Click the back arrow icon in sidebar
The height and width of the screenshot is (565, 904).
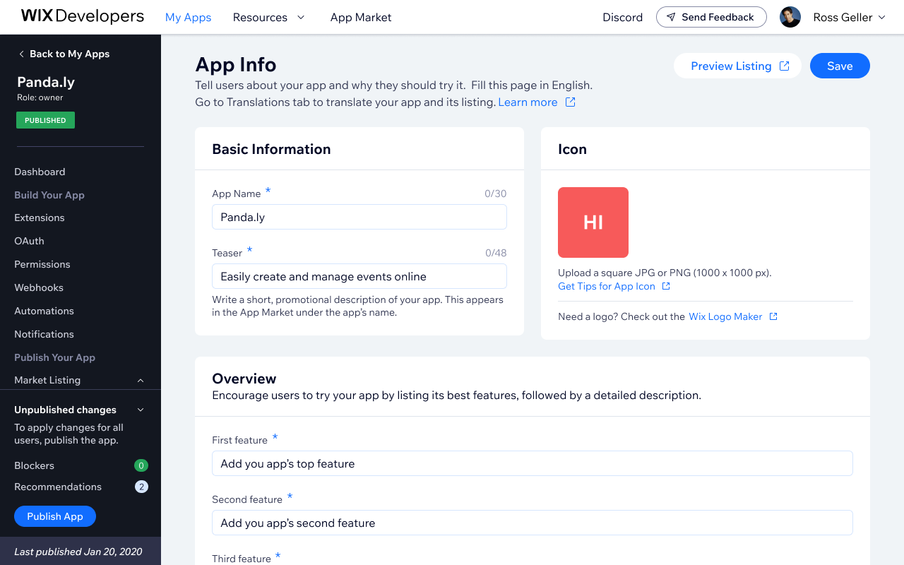point(21,54)
